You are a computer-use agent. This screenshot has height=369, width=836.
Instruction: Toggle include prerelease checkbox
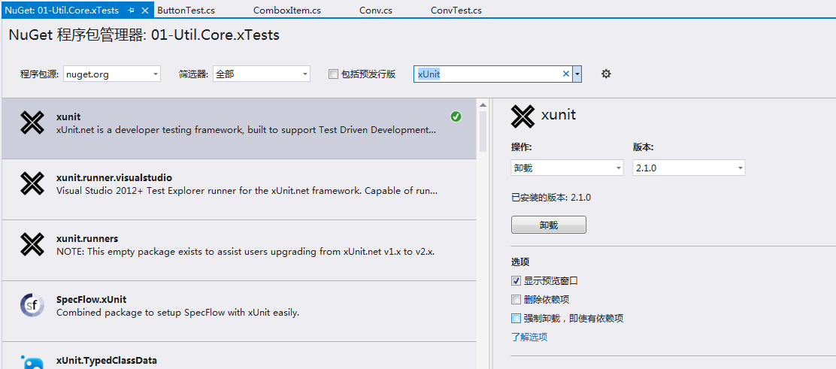pos(333,74)
